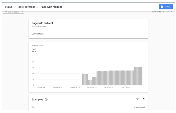Click the chevron after Status breadcrumb
The height and width of the screenshot is (113, 176).
click(15, 6)
